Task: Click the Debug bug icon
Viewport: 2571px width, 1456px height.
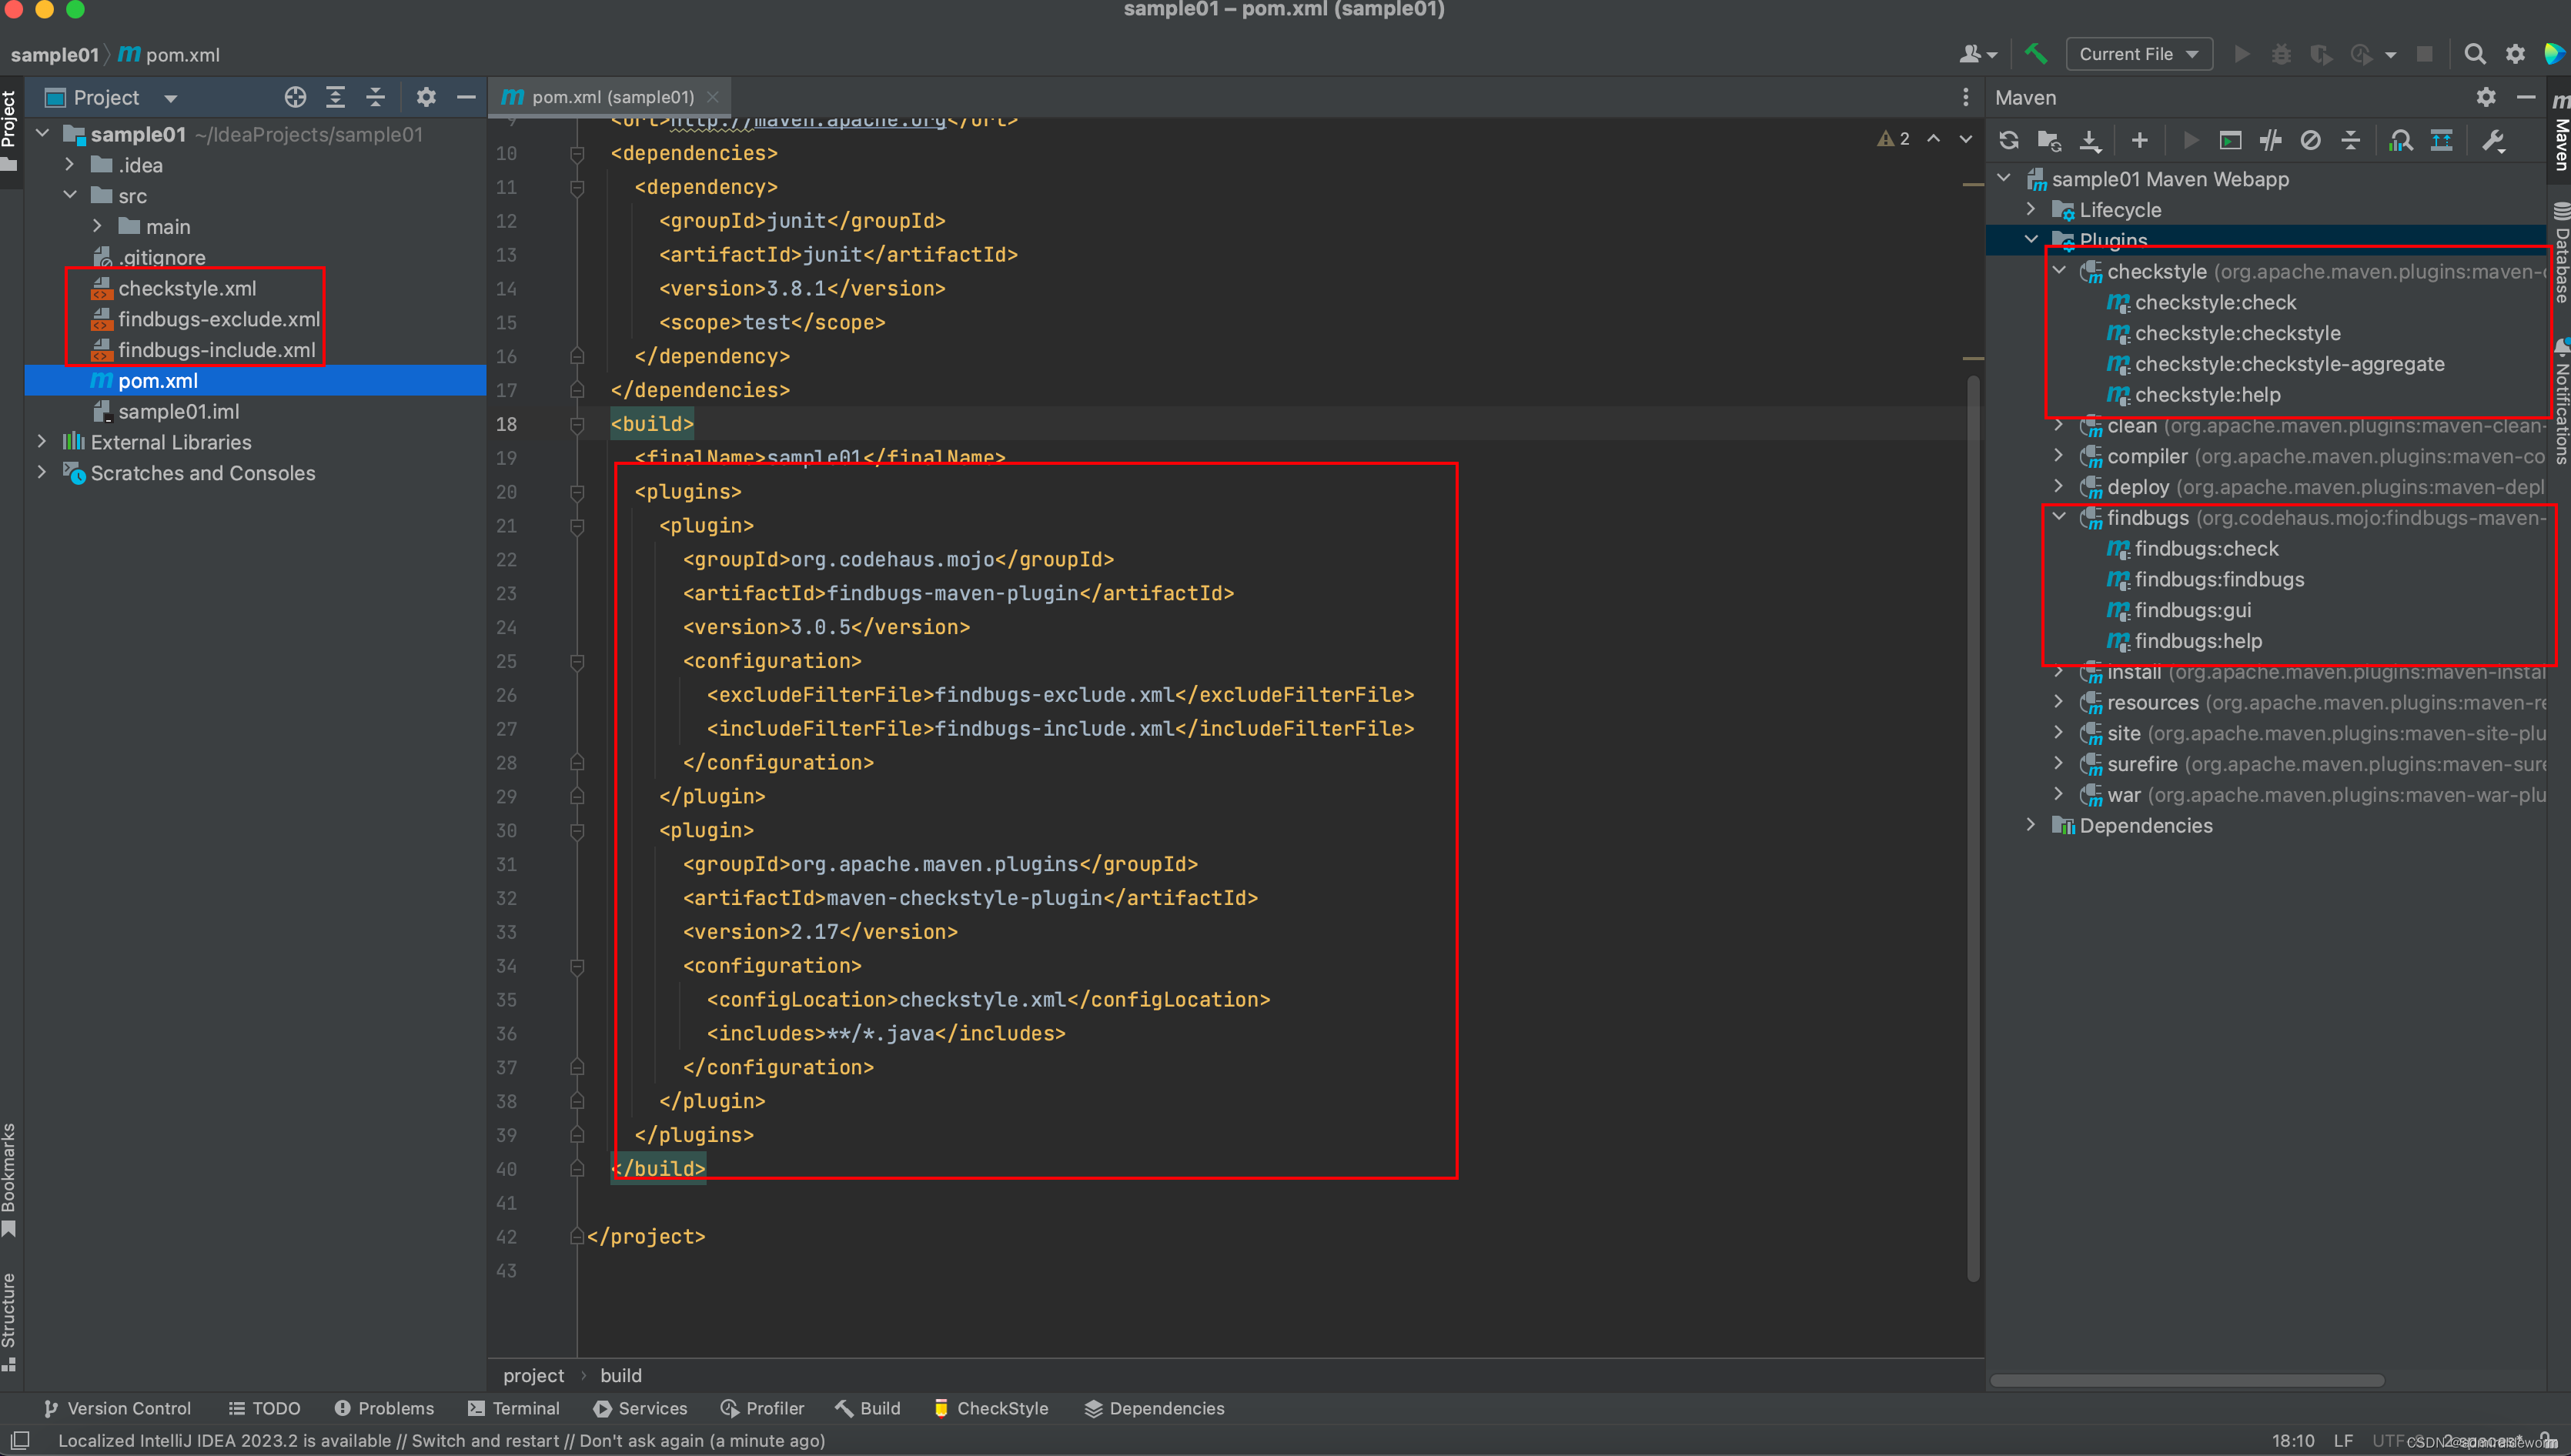Action: tap(2281, 54)
